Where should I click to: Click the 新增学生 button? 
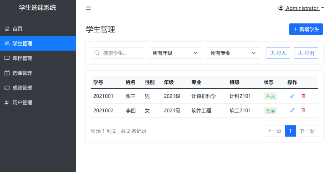(306, 29)
